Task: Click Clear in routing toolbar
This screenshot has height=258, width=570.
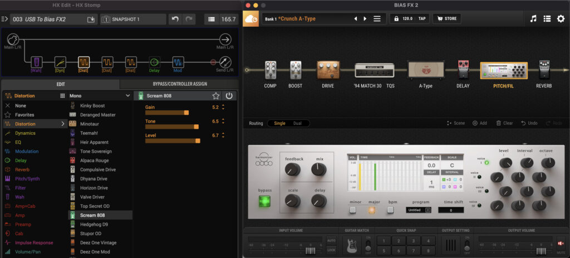Action: click(504, 123)
